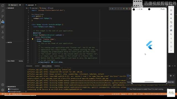
Task: Open launch.json via the debug gear icon
Action: tap(20, 5)
